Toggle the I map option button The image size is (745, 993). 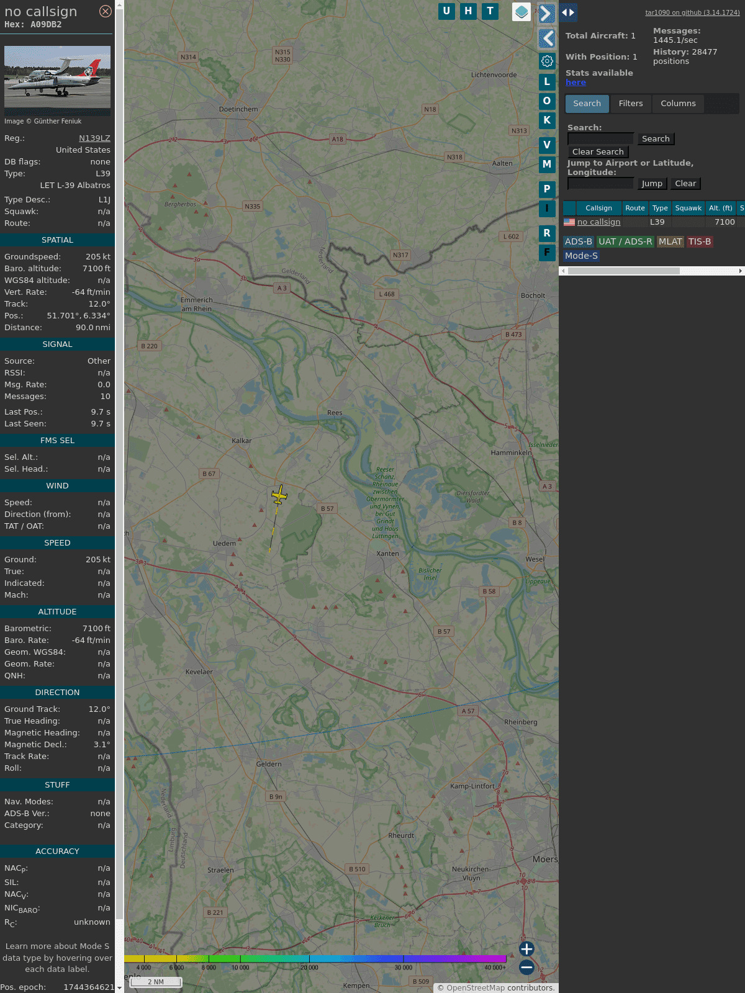[x=547, y=208]
